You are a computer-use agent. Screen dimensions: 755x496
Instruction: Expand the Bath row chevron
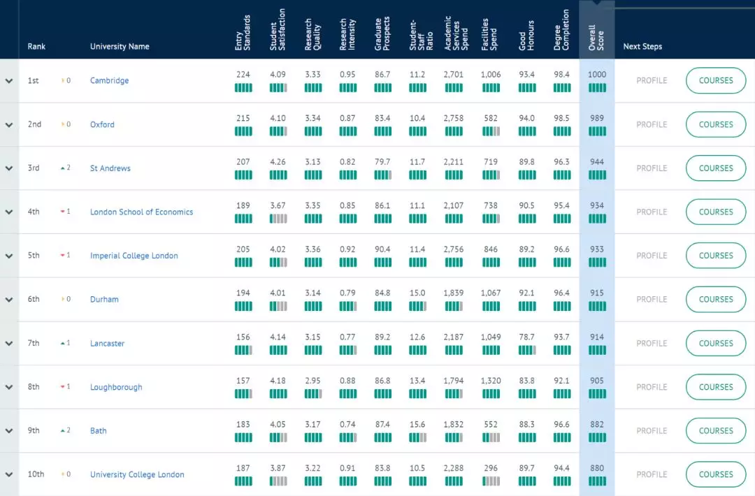9,431
